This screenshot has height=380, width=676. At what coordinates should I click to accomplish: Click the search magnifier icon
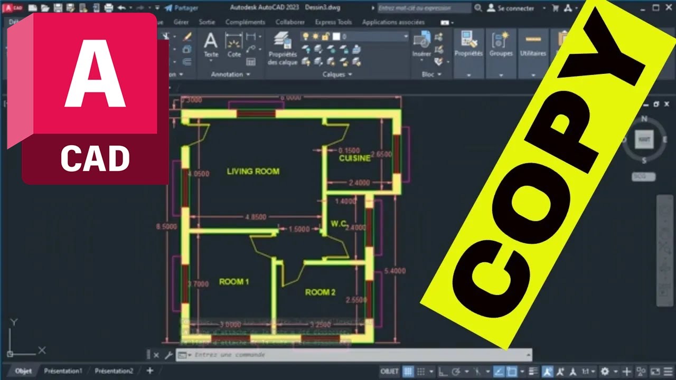(x=478, y=8)
